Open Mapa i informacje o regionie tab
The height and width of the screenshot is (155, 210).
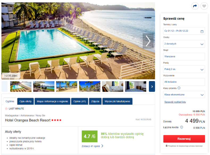52,101
